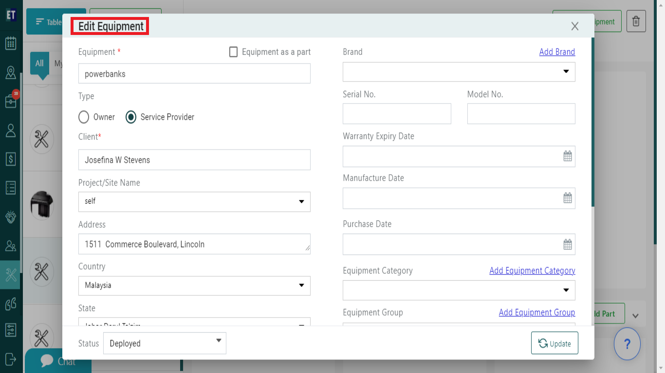This screenshot has width=665, height=373.
Task: Open the single person customers icon
Action: [x=11, y=130]
